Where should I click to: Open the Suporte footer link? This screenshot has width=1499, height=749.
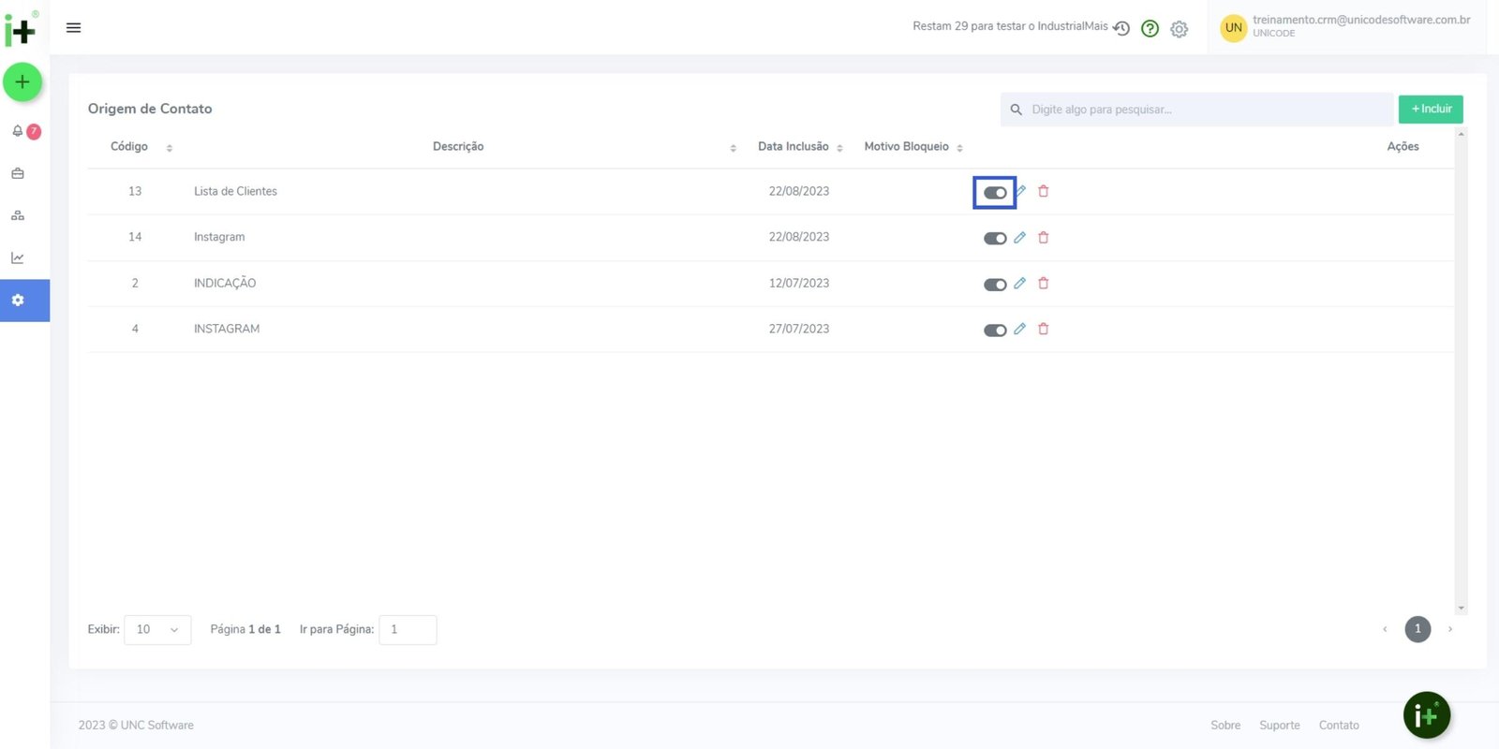pos(1279,726)
